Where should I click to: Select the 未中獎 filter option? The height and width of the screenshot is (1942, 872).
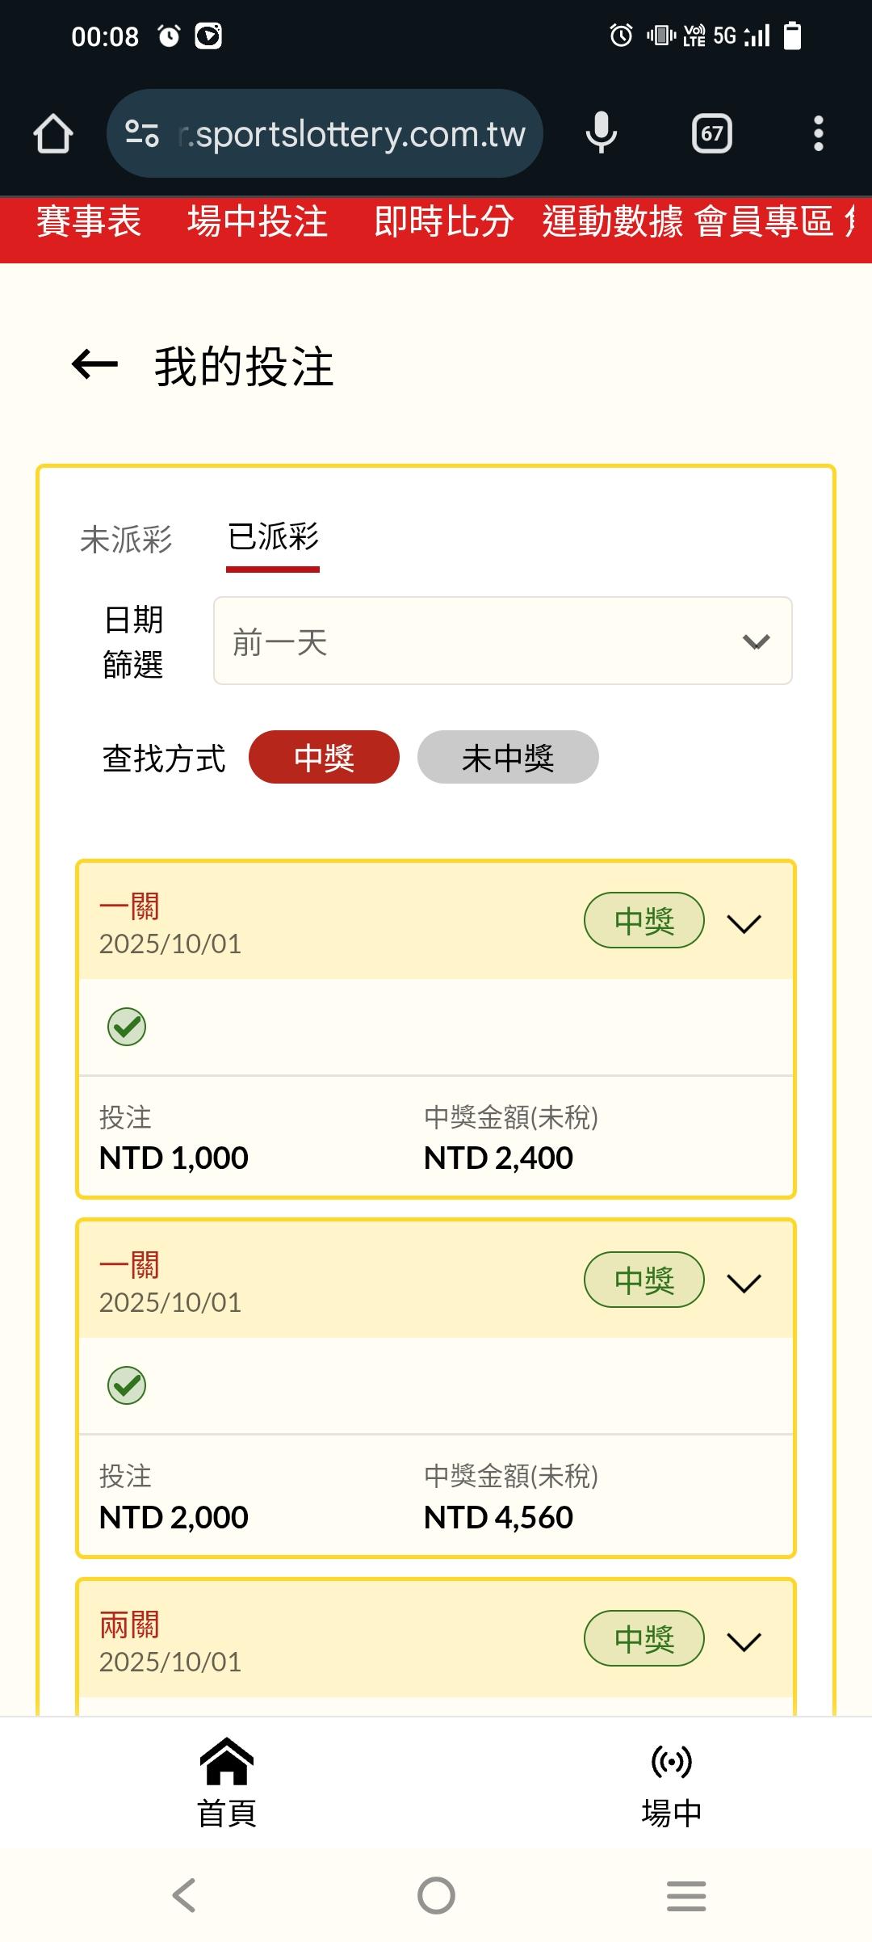pyautogui.click(x=507, y=758)
